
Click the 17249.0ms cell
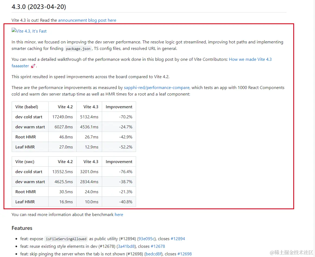pos(62,117)
